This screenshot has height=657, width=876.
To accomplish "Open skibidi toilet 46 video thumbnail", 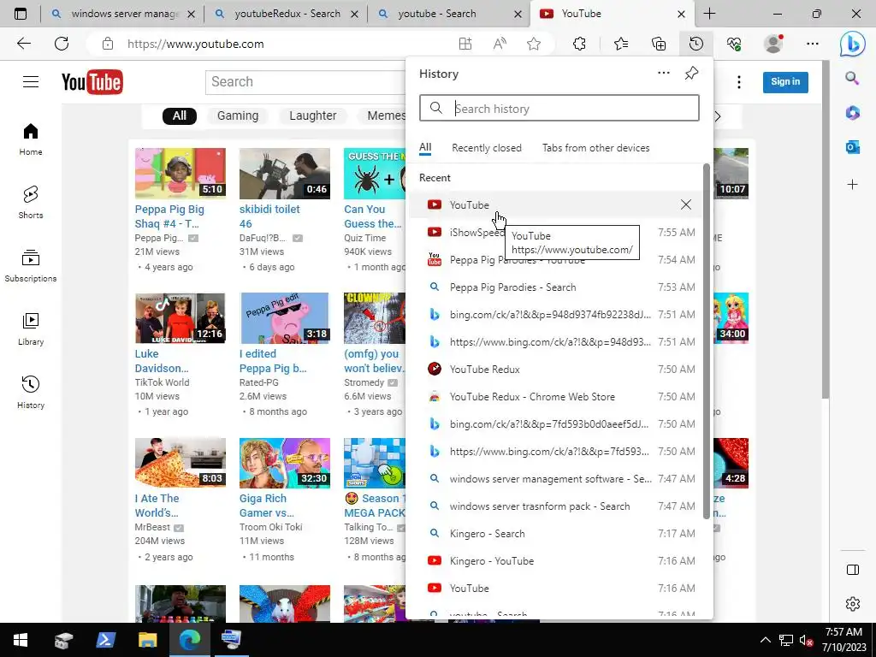I will 284,173.
